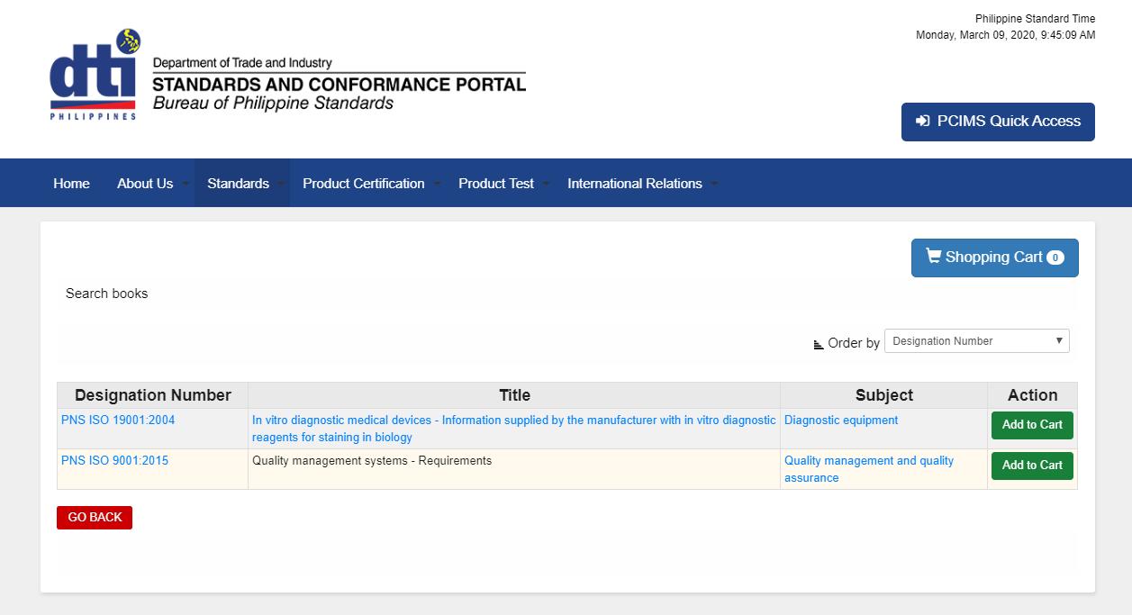Expand the Standards menu arrow
1132x615 pixels.
click(x=281, y=184)
